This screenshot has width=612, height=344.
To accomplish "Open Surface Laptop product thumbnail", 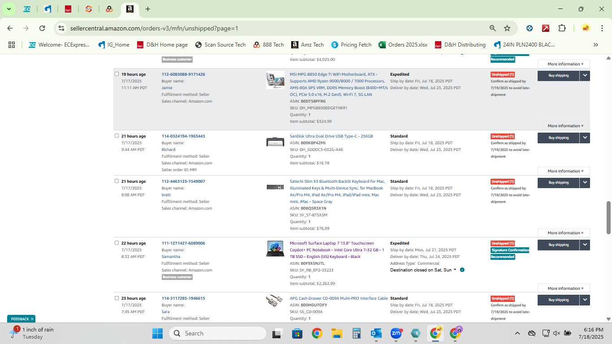I will click(x=275, y=249).
